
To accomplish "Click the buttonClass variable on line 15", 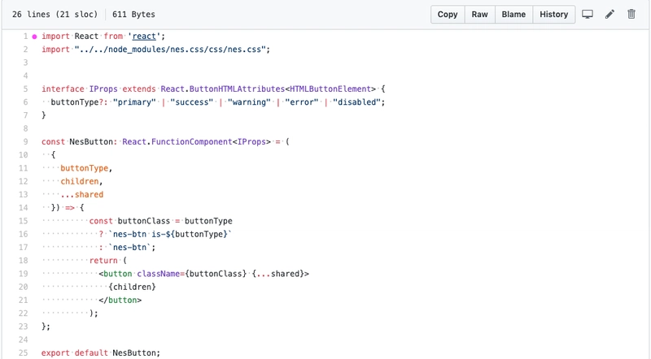I will point(146,221).
